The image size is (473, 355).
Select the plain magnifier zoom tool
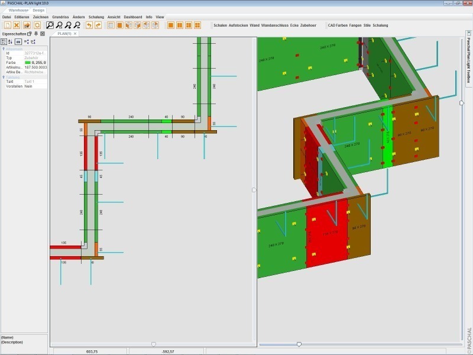[x=50, y=25]
